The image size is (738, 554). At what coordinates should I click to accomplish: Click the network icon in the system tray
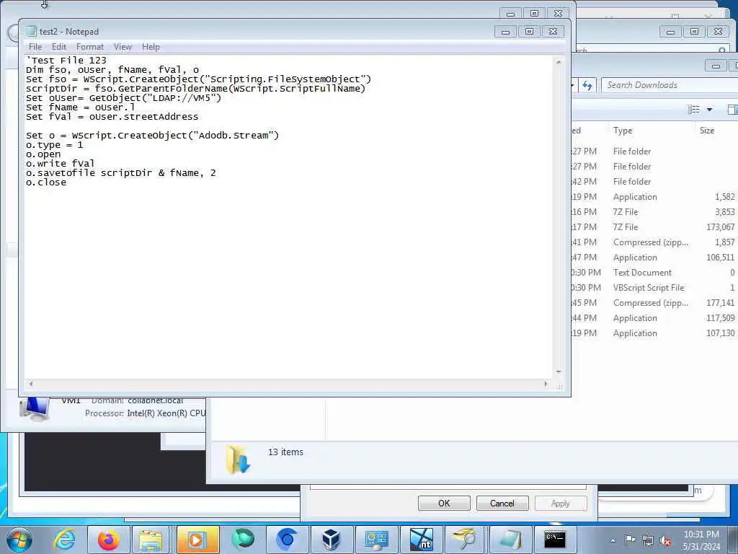(648, 540)
